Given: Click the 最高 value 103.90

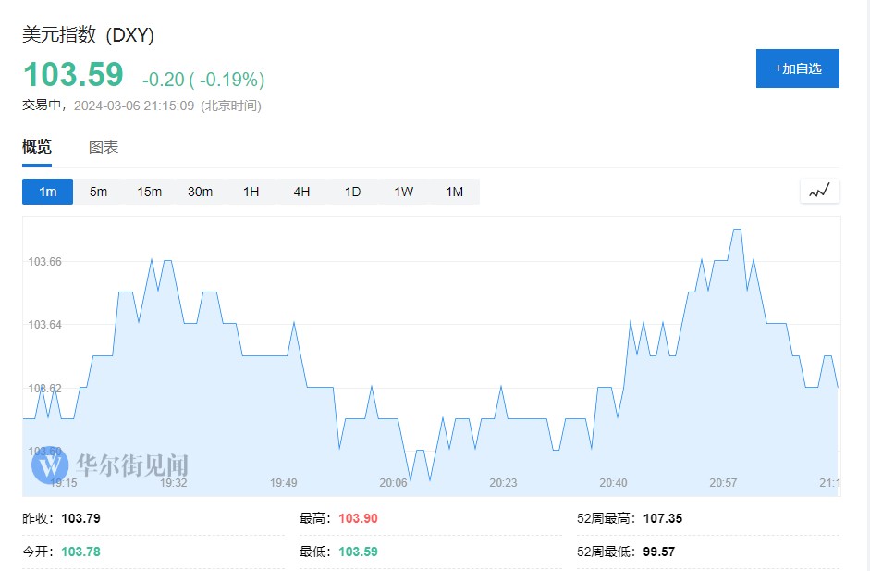Looking at the screenshot, I should [x=358, y=518].
